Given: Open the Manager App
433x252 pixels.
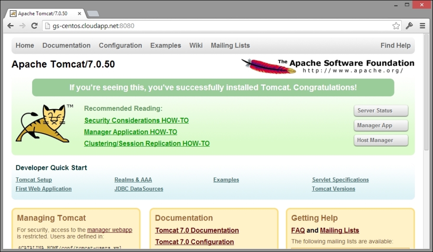Looking at the screenshot, I should pos(381,126).
